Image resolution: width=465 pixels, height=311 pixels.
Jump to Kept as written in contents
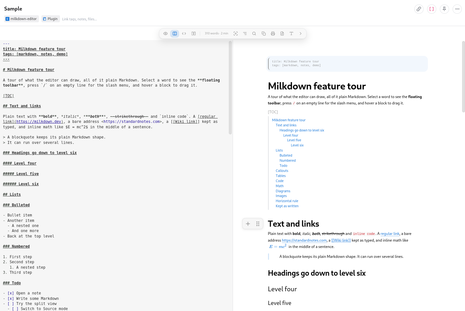[x=287, y=206]
